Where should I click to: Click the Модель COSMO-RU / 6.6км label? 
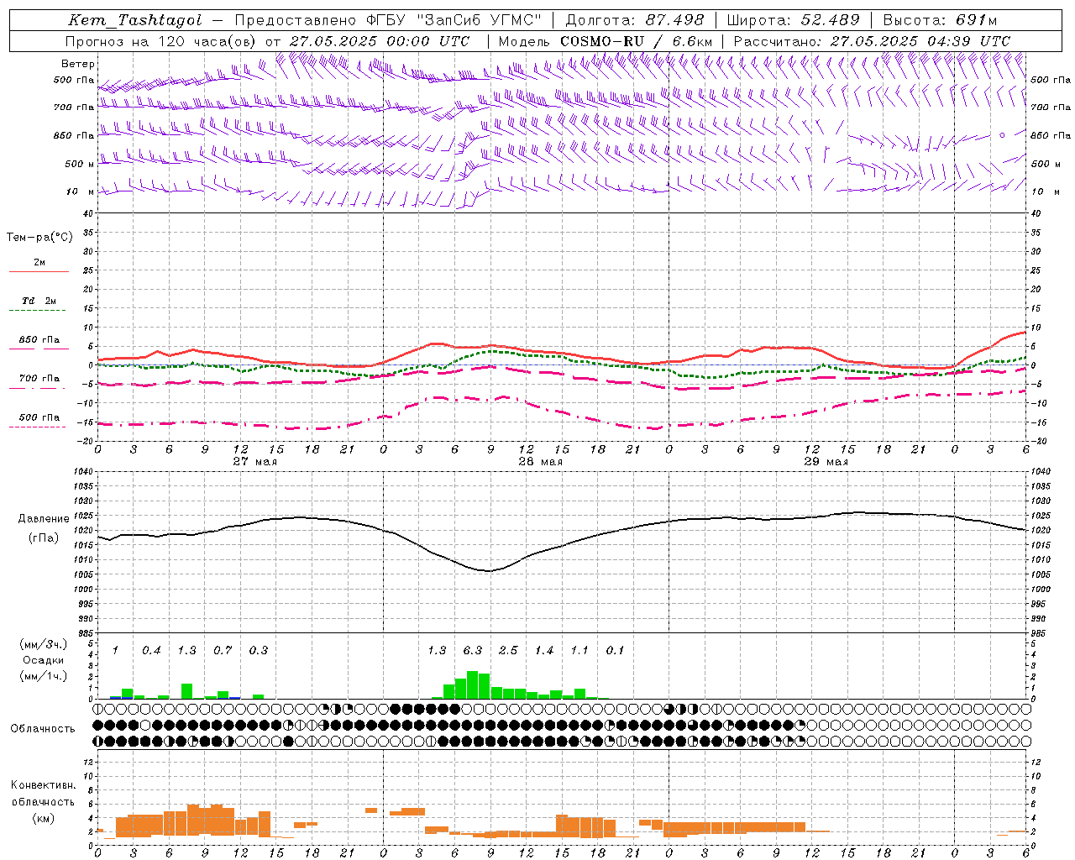[605, 41]
